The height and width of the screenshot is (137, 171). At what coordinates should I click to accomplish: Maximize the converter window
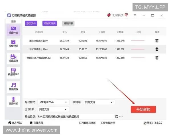click(x=152, y=15)
